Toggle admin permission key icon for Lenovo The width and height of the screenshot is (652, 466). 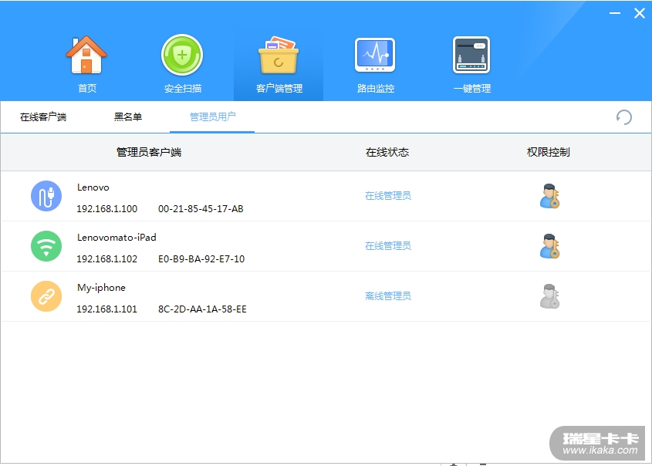point(549,196)
